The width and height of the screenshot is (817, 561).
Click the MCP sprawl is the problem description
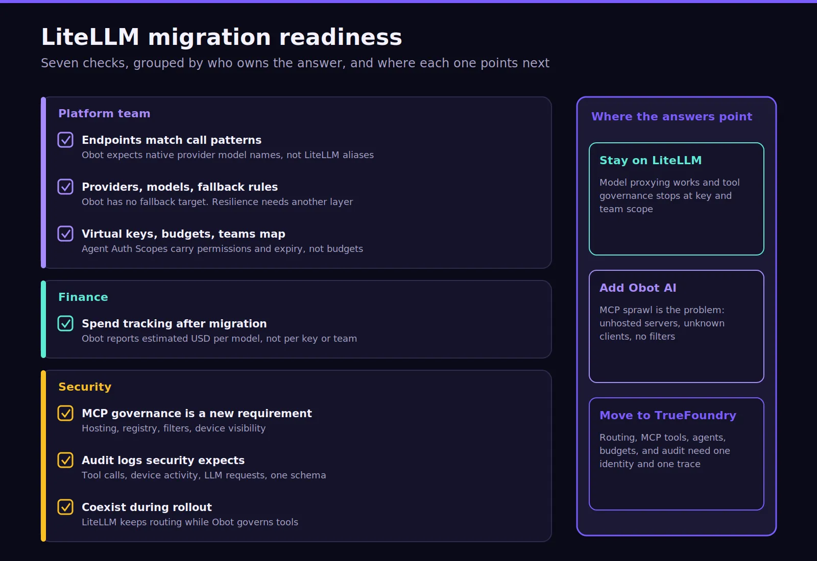tap(662, 323)
